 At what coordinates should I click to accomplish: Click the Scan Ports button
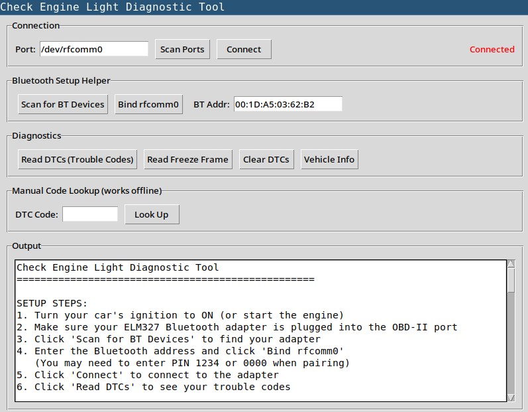point(182,49)
